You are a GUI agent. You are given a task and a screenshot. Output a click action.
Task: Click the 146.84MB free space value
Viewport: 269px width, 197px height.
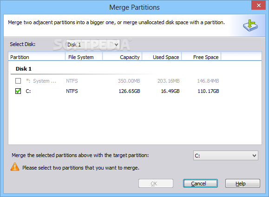[208, 81]
